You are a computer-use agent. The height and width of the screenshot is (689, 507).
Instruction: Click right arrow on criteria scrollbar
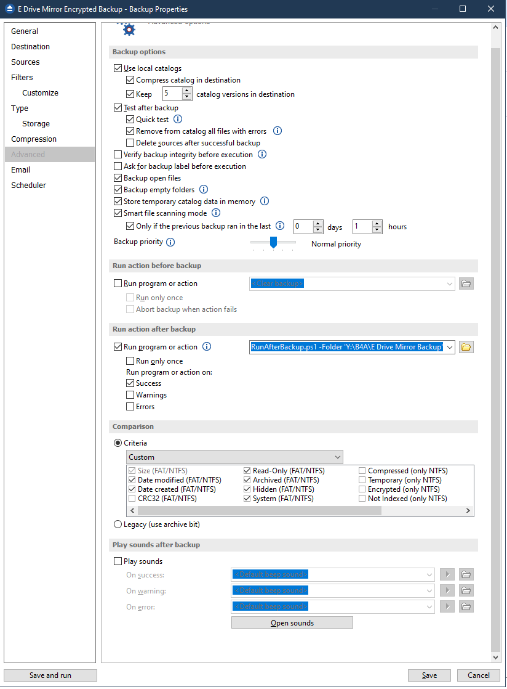pos(468,511)
